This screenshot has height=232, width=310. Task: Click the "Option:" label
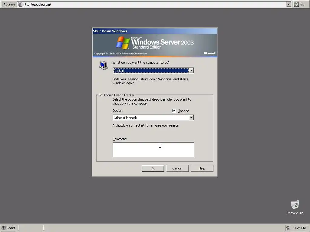pos(118,111)
